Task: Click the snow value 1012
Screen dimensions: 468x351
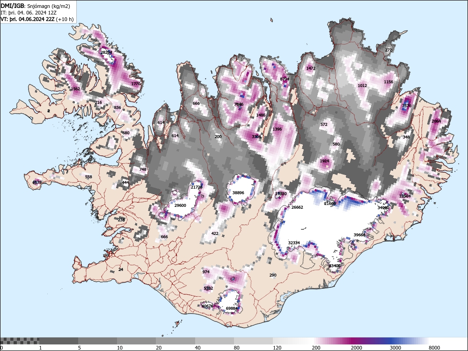Action: tap(362, 86)
